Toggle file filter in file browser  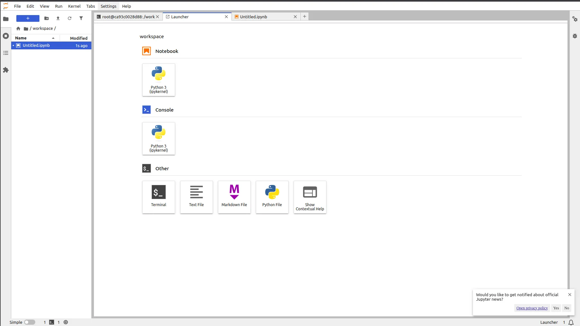(81, 18)
